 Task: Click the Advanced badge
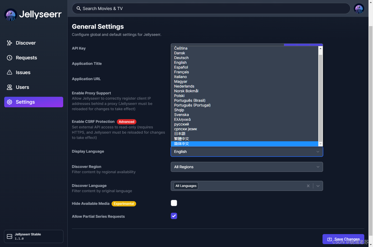[127, 122]
